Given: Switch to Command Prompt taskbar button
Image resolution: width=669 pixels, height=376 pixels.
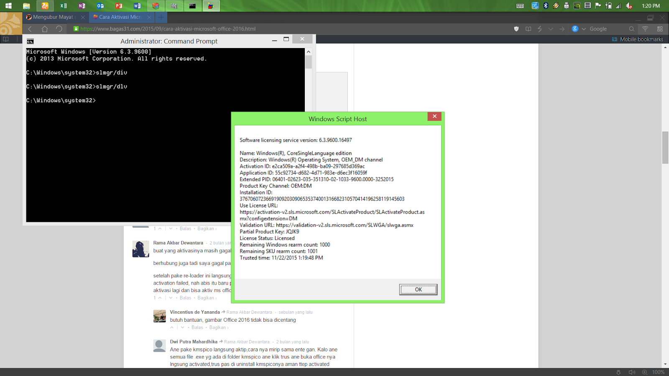Looking at the screenshot, I should coord(192,6).
